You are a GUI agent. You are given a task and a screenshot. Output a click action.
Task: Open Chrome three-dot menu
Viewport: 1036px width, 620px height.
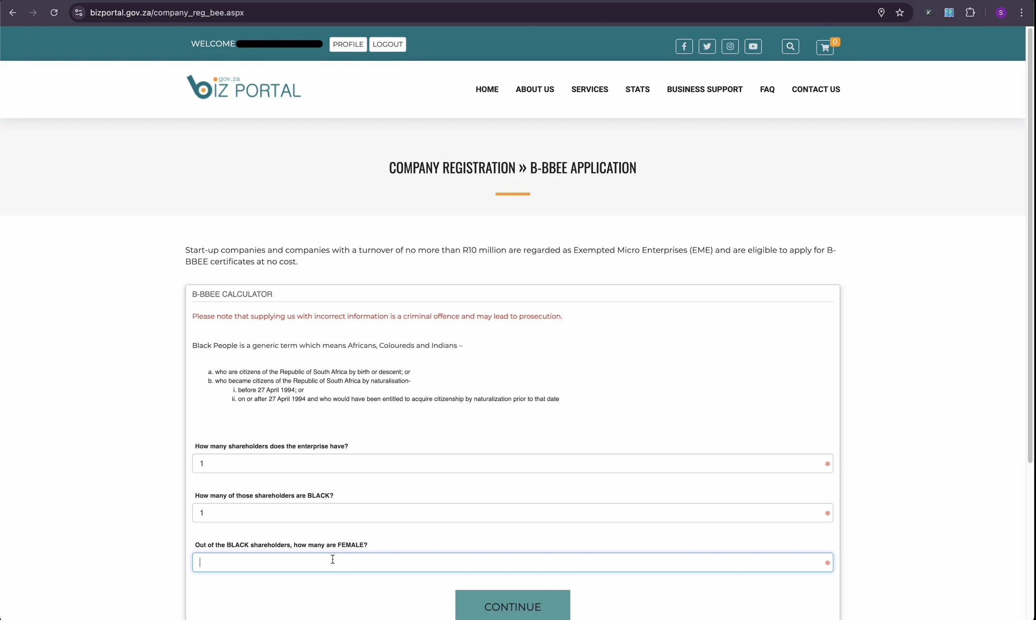point(1021,12)
